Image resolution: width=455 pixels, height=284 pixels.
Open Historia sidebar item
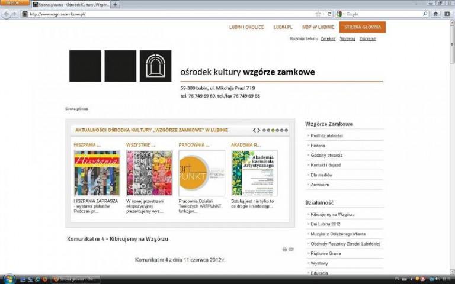tap(318, 146)
